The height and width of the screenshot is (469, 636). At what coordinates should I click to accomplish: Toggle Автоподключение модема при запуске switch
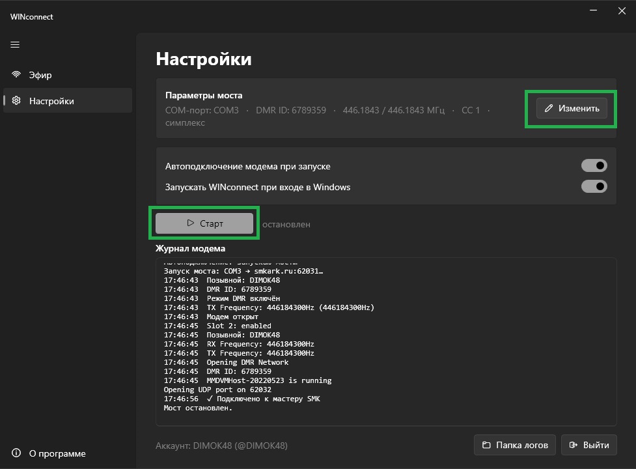point(594,165)
